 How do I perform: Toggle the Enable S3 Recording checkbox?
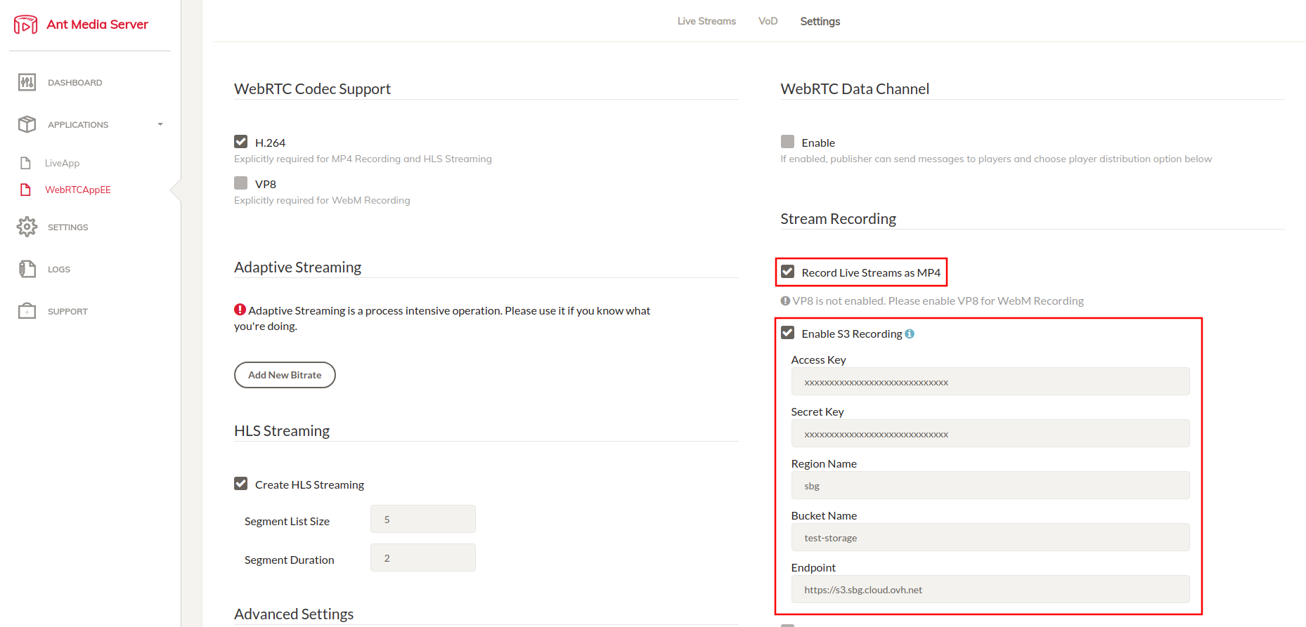pyautogui.click(x=787, y=333)
